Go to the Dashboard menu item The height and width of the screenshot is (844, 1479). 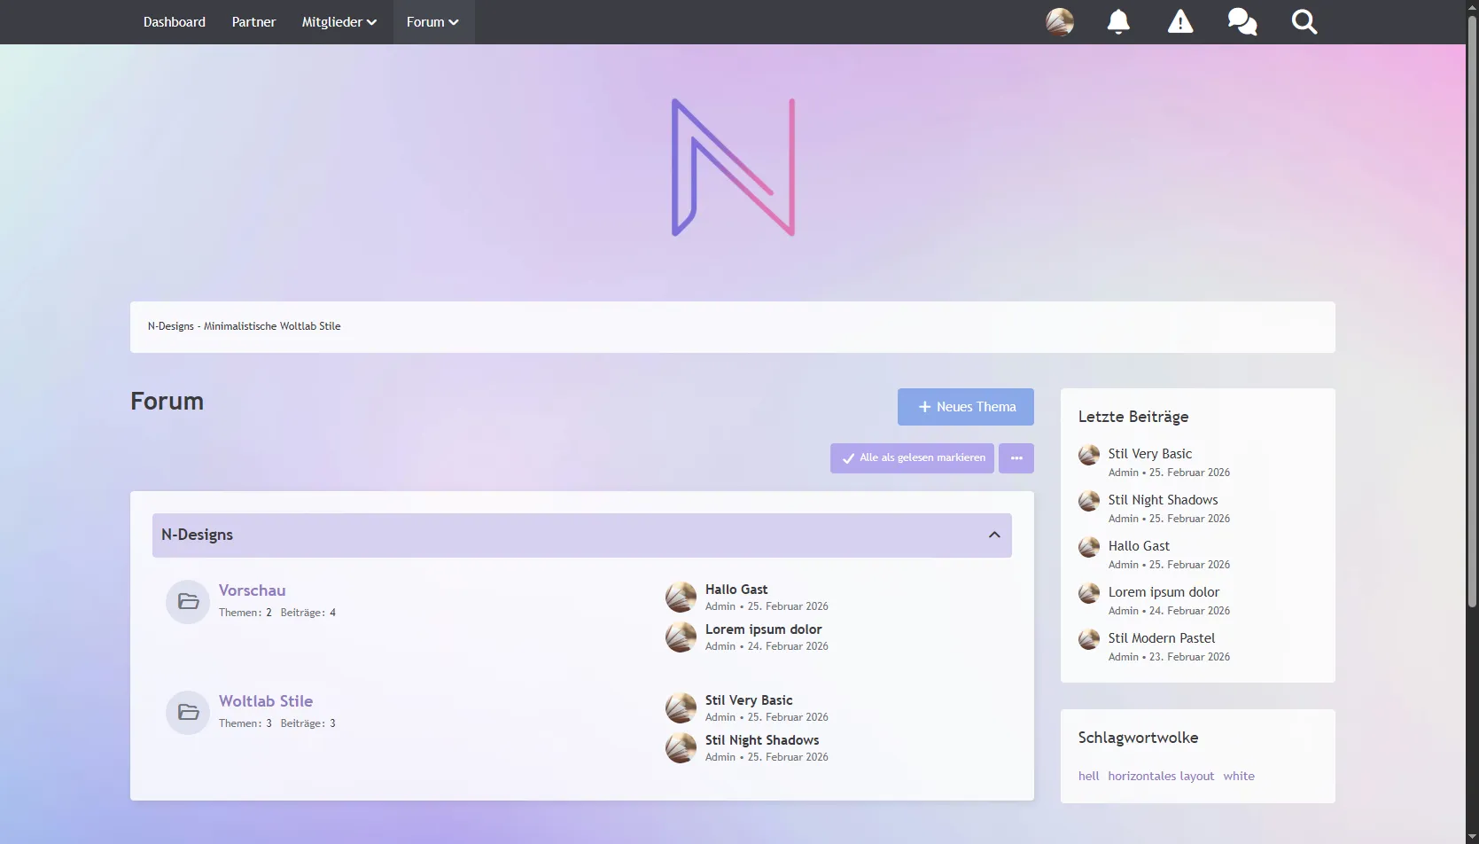(175, 22)
